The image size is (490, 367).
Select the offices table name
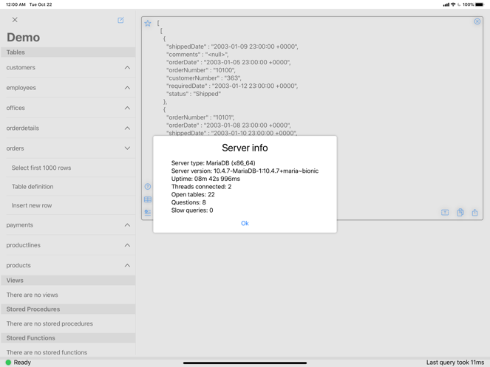click(16, 108)
